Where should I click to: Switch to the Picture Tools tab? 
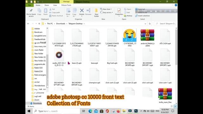click(66, 5)
